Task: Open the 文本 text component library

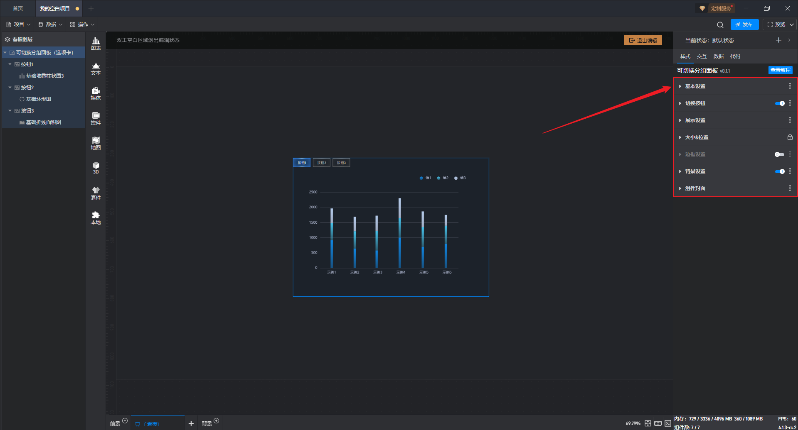Action: coord(96,68)
